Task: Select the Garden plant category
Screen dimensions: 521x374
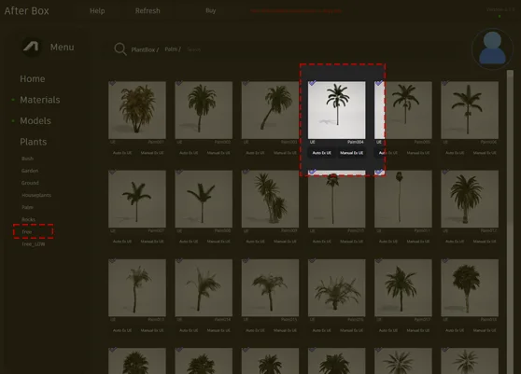Action: (30, 171)
